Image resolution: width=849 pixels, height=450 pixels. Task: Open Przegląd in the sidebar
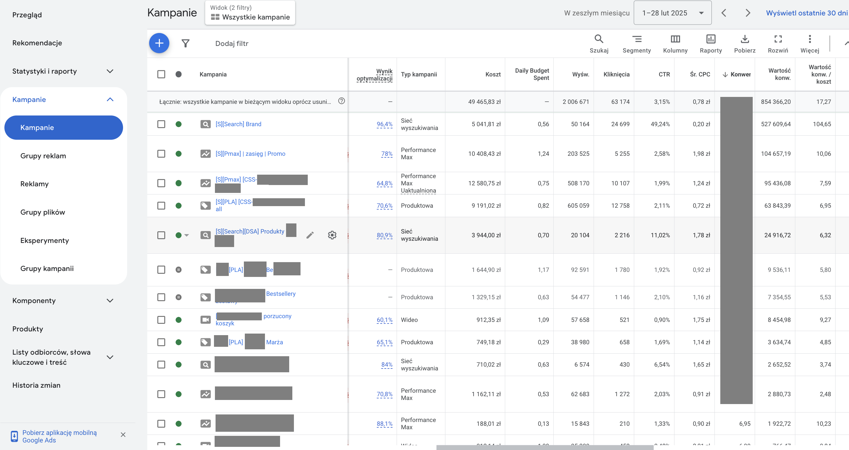tap(27, 15)
